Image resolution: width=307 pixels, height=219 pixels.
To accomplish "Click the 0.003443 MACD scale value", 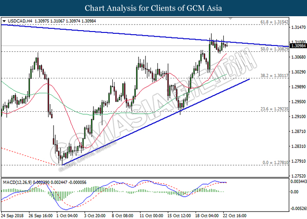I will point(298,181).
